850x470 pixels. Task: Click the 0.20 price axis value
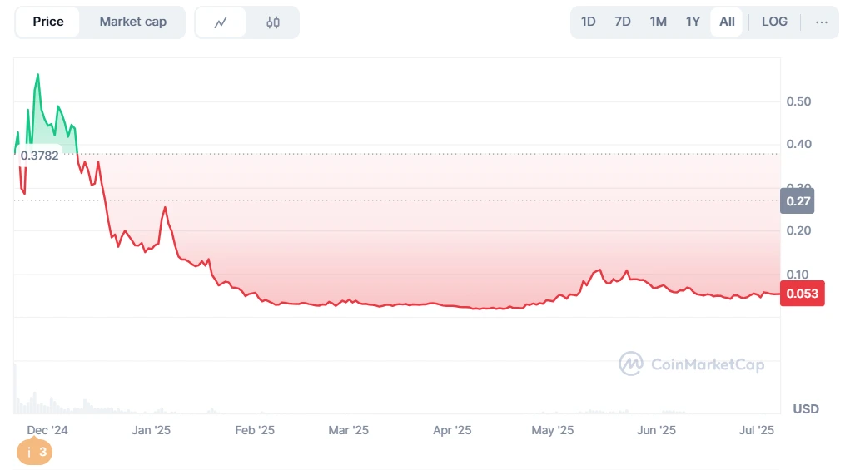coord(798,230)
